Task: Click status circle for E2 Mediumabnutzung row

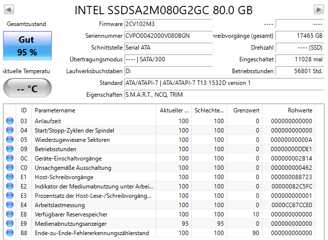Action: [x=10, y=186]
